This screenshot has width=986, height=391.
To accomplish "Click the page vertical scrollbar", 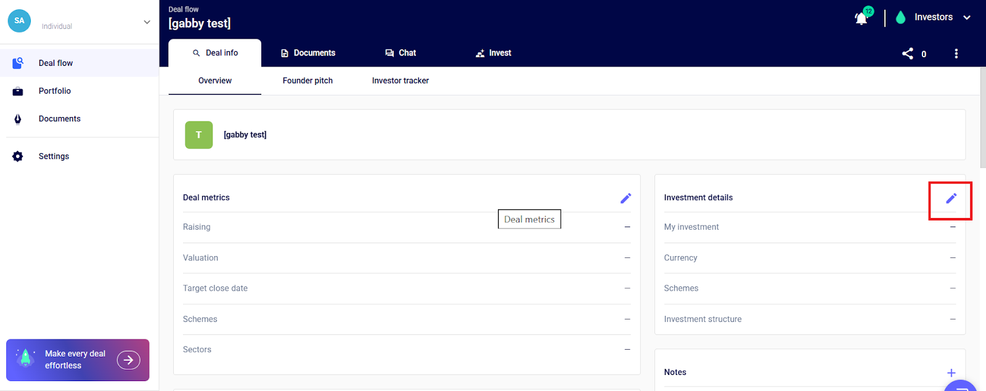I will point(982,117).
